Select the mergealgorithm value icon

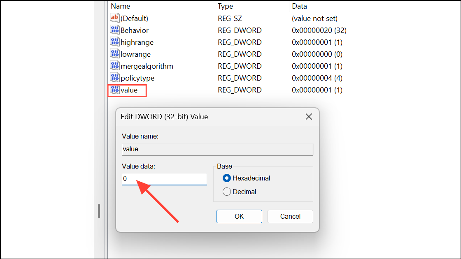pyautogui.click(x=114, y=65)
